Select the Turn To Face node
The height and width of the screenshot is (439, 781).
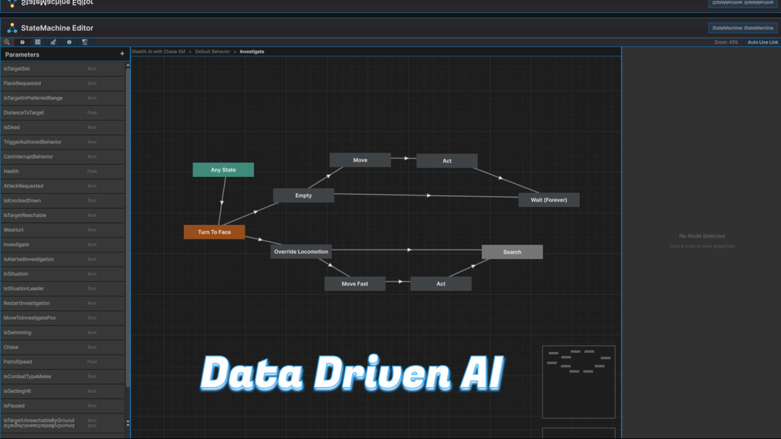(x=214, y=232)
